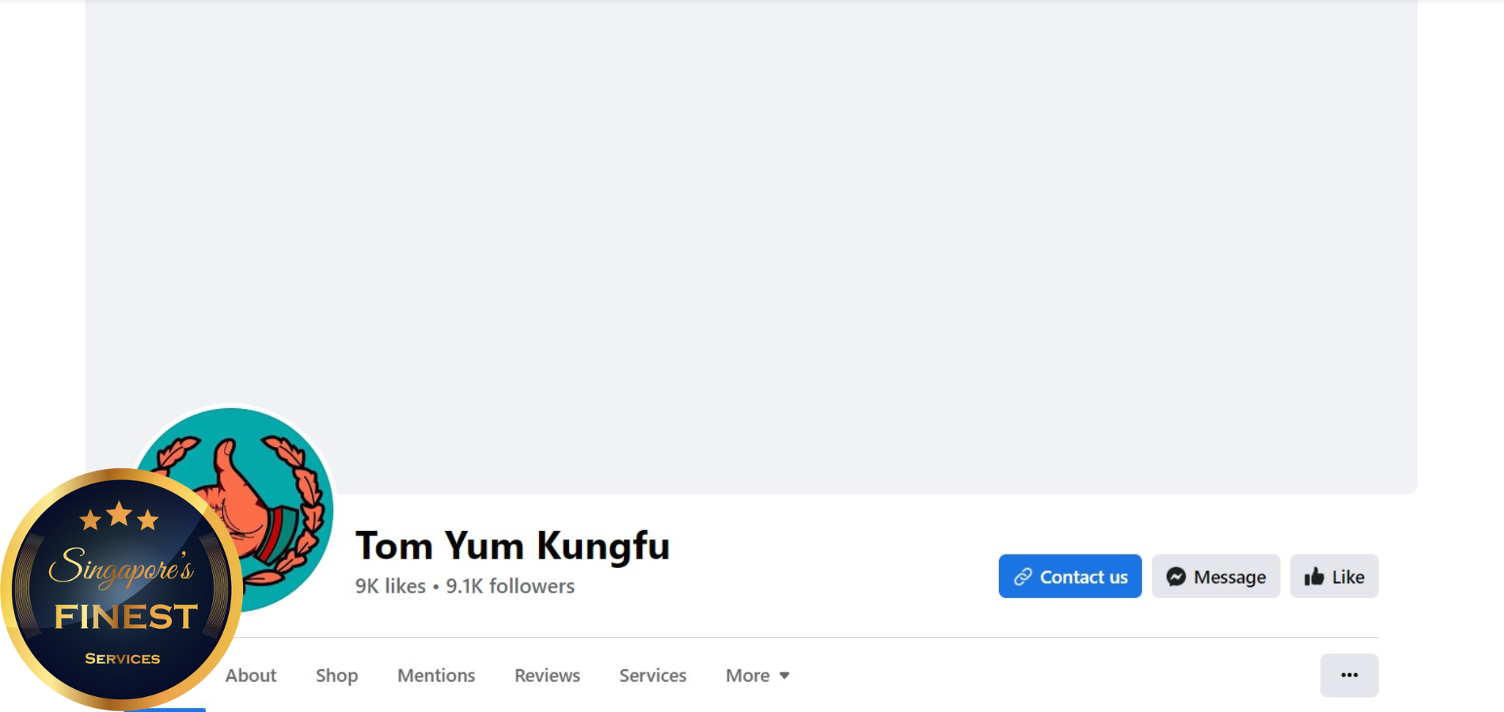Open the Shop tab
The width and height of the screenshot is (1504, 712).
(336, 676)
